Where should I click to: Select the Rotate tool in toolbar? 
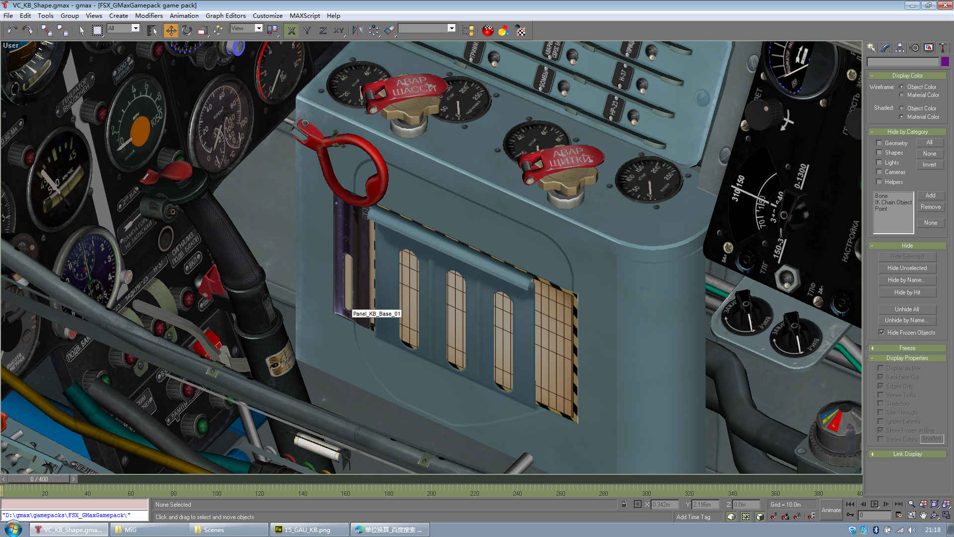(x=186, y=31)
